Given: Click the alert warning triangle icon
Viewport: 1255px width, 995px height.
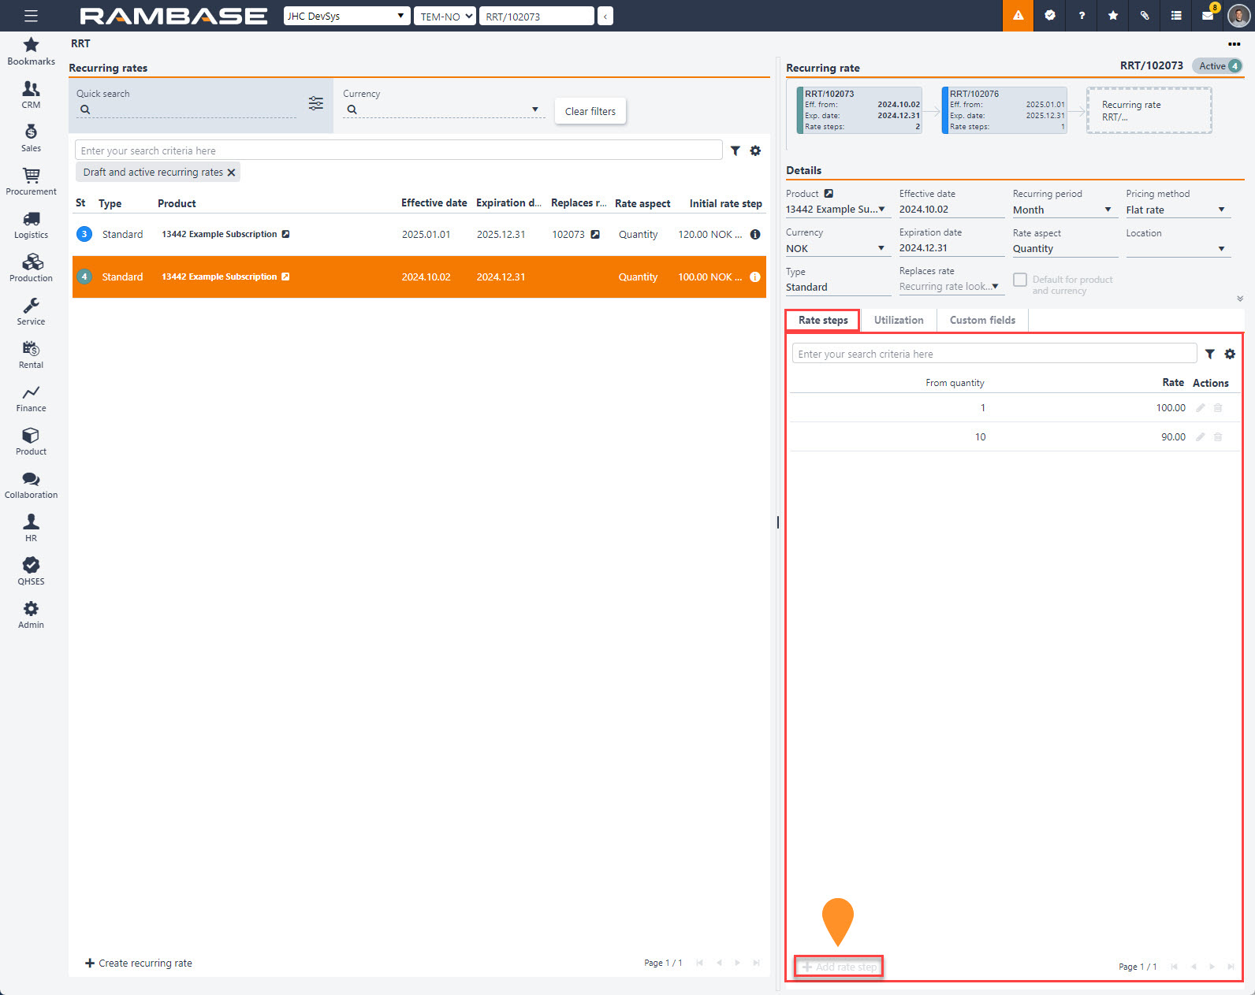Looking at the screenshot, I should 1018,16.
